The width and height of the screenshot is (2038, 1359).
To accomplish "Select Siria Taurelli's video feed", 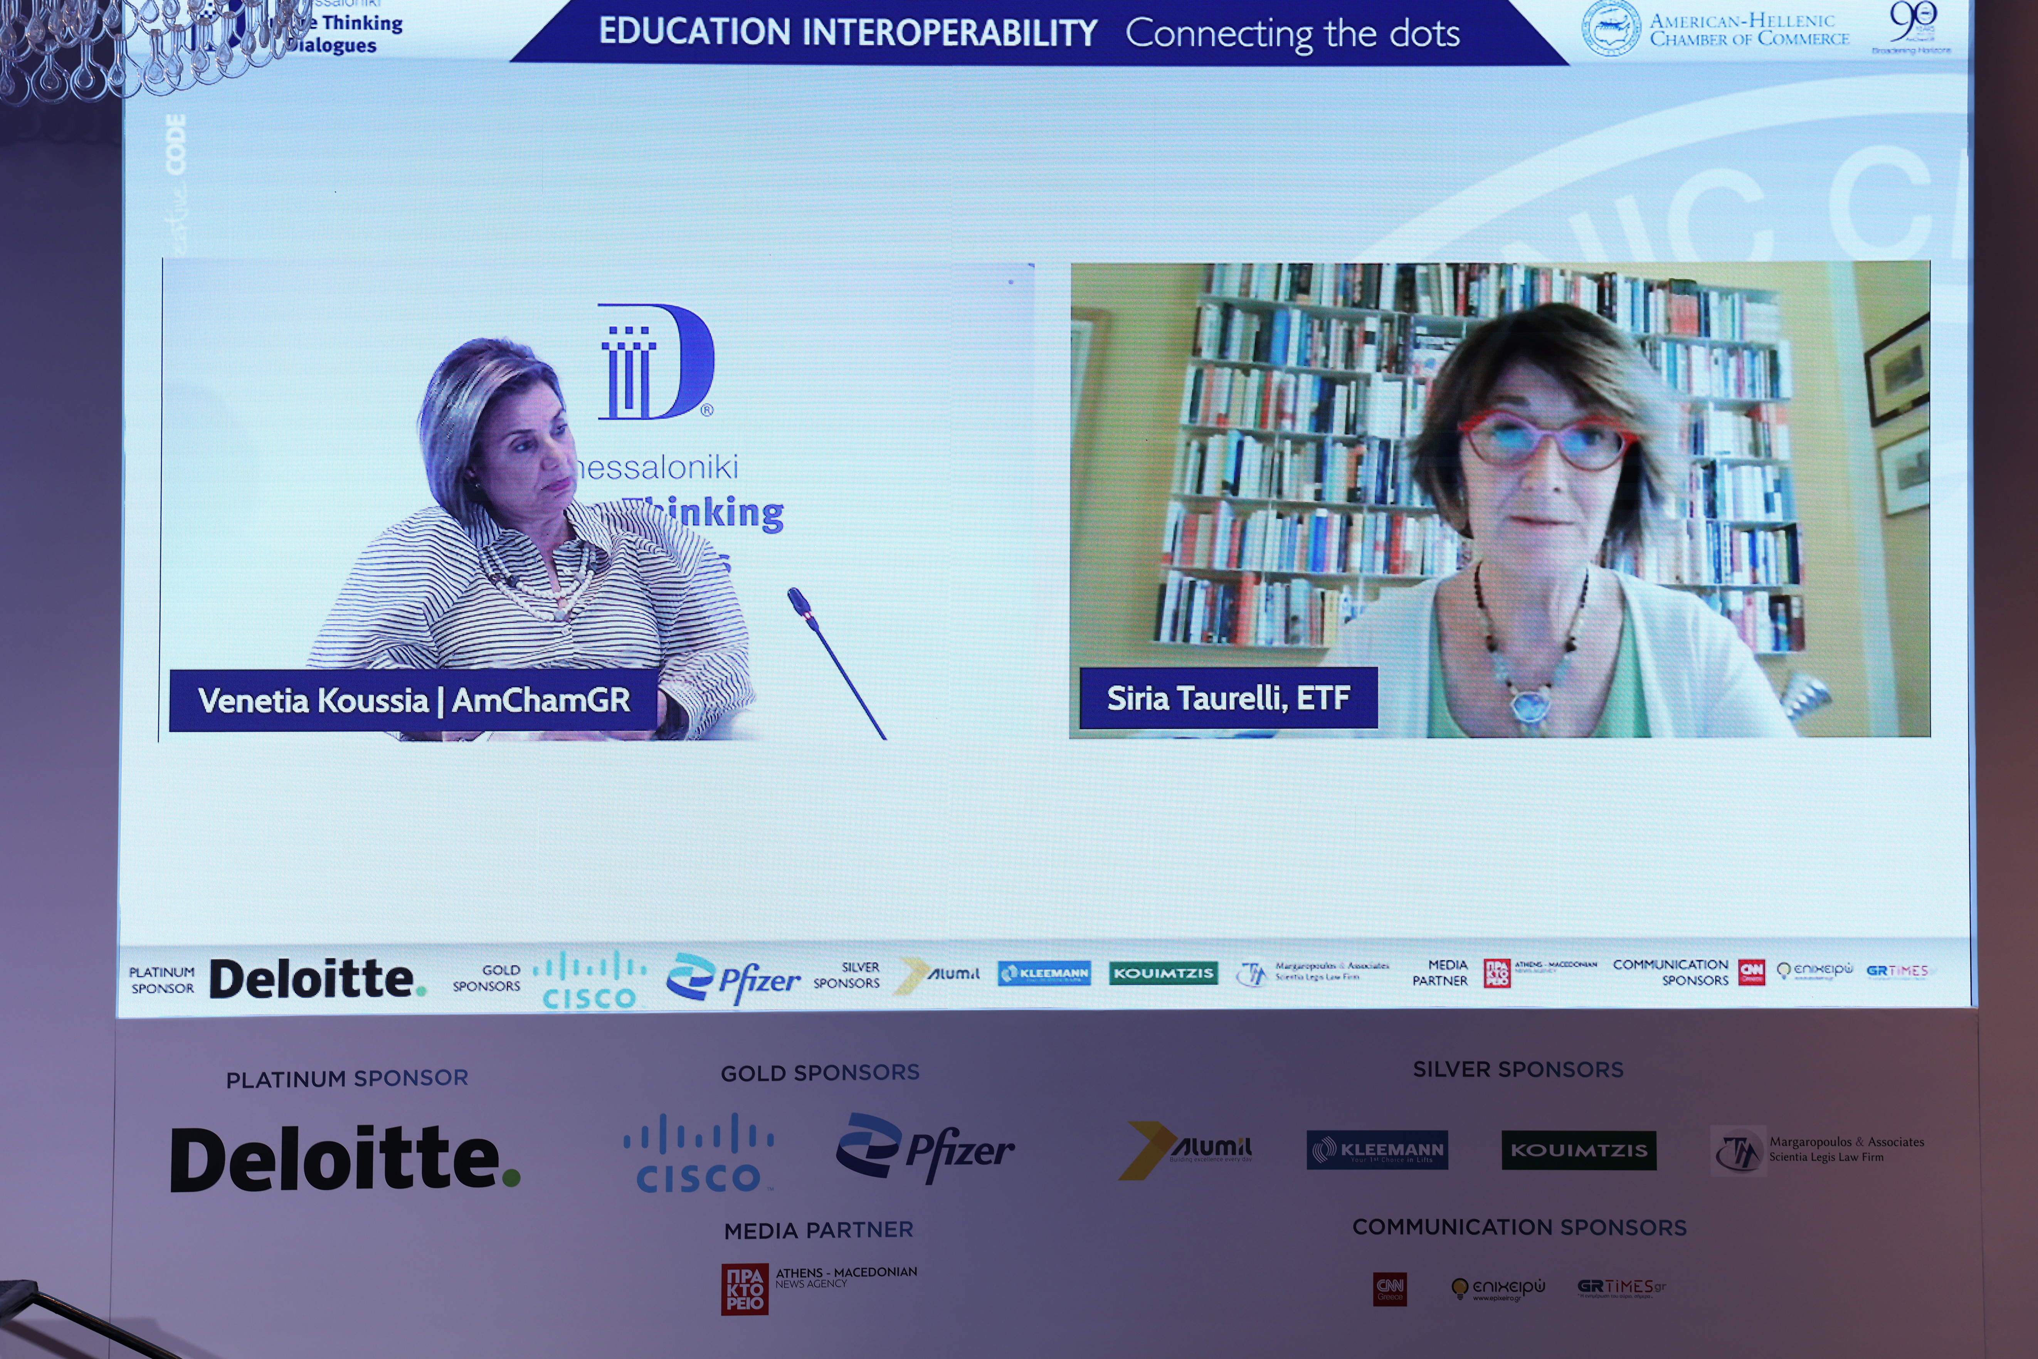I will coord(1499,500).
